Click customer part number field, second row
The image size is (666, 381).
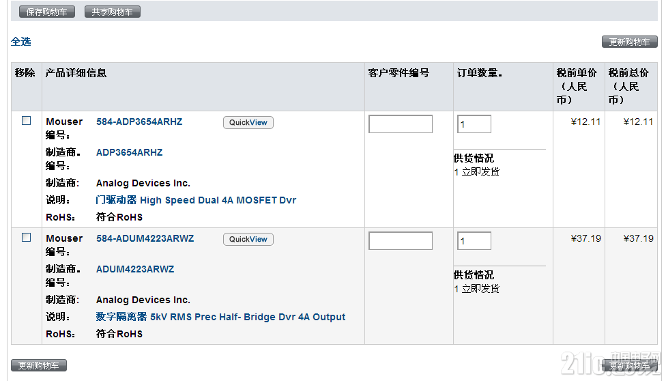click(400, 241)
